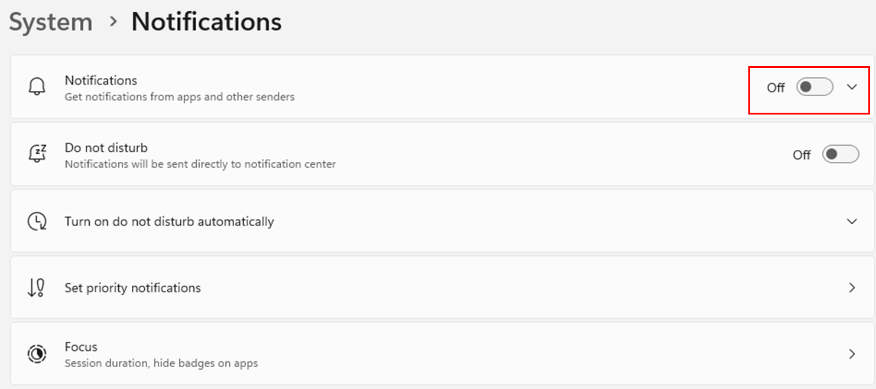Click "Get notifications from apps and other senders"
Screen dimensions: 876x389
point(179,97)
